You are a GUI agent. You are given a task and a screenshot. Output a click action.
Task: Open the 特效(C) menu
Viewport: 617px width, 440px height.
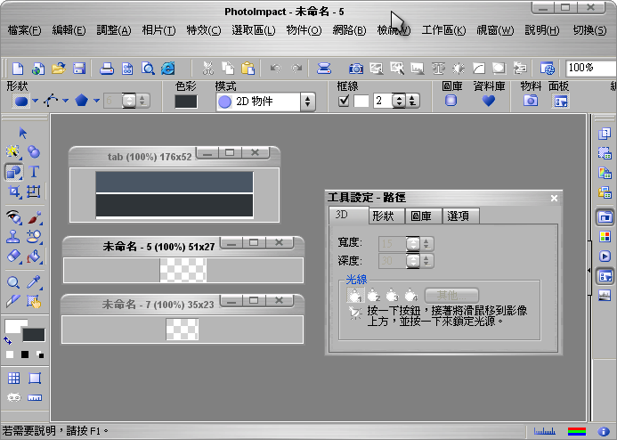click(x=204, y=30)
